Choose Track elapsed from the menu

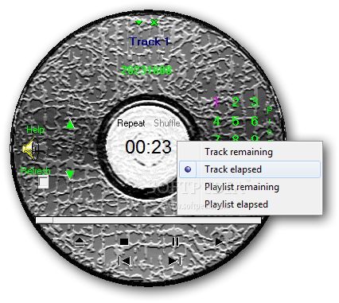(250, 169)
